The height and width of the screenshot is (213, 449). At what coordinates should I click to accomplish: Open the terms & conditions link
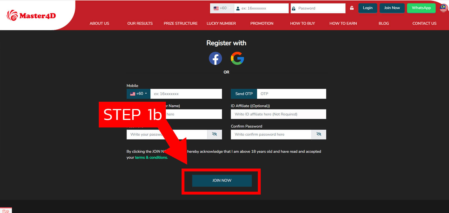pos(151,158)
